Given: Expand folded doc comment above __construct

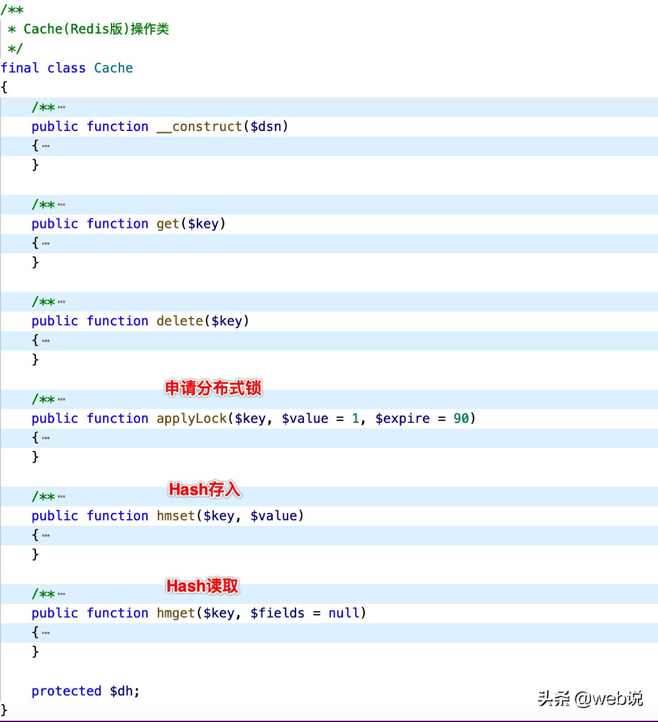Looking at the screenshot, I should pos(61,108).
